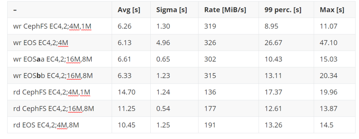The image size is (359, 139).
Task: Select the 6.61 average value cell
Action: [125, 59]
